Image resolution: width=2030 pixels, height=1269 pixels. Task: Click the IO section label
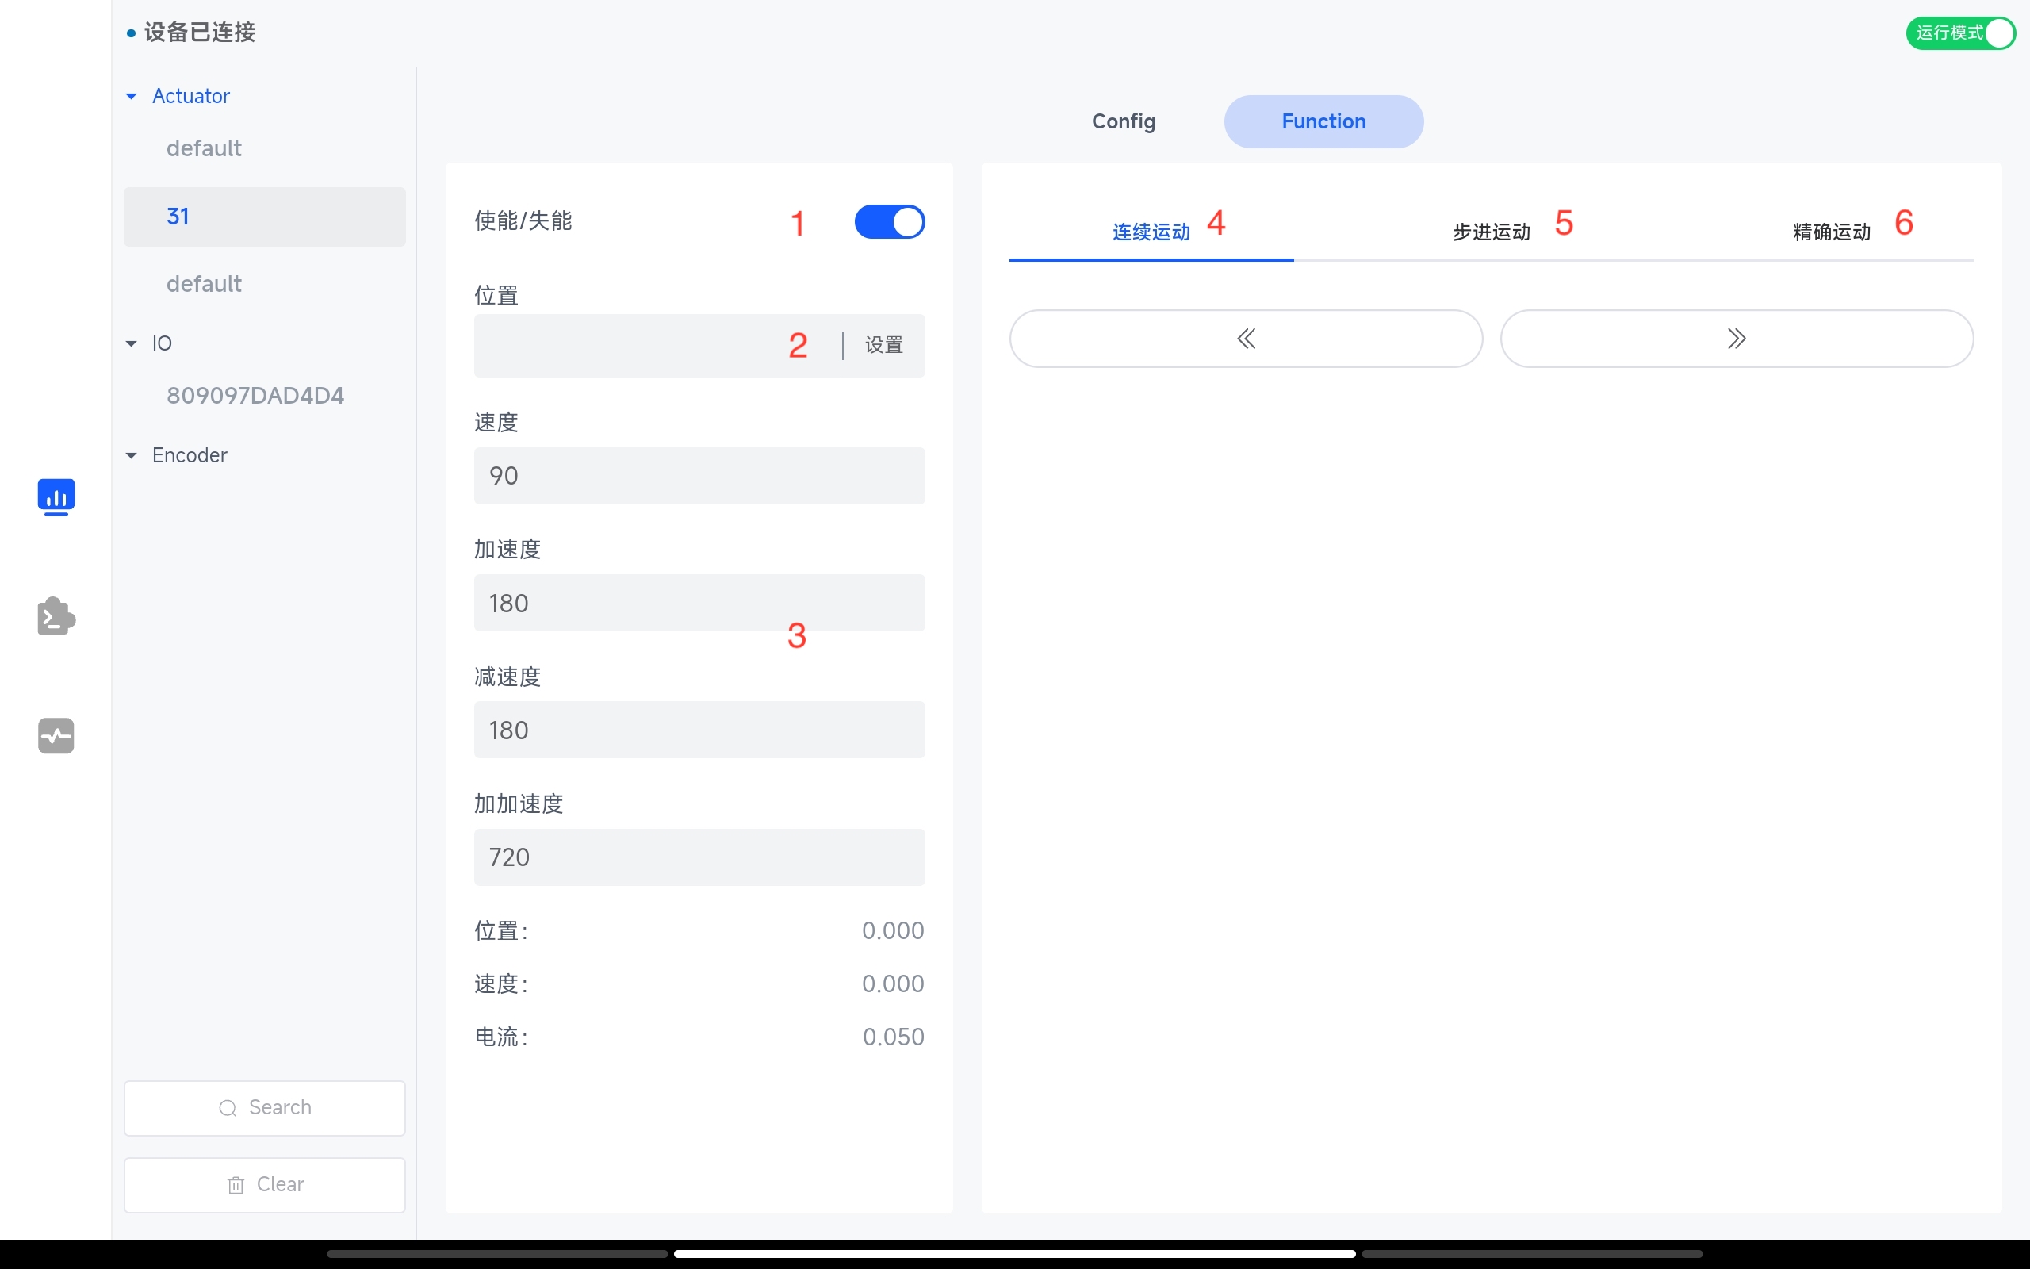click(162, 344)
